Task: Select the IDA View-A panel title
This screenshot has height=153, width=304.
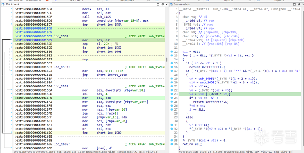Action: point(12,4)
